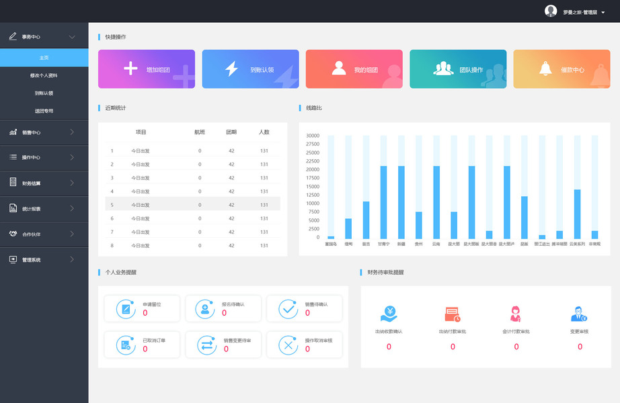Open the 财务结算 menu label
620x403 pixels.
point(31,183)
